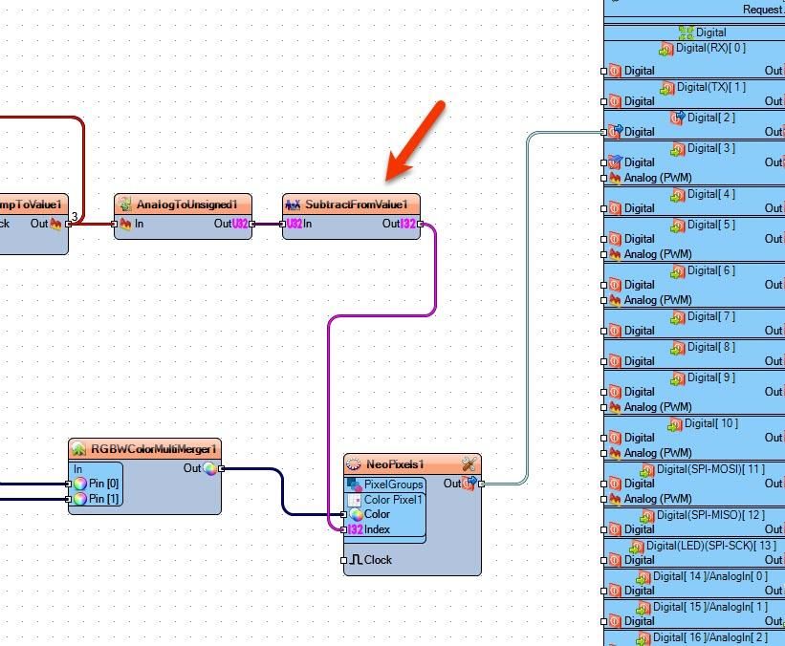785x646 pixels.
Task: Open the NeoPixels1 tools wrench icon
Action: click(x=469, y=463)
